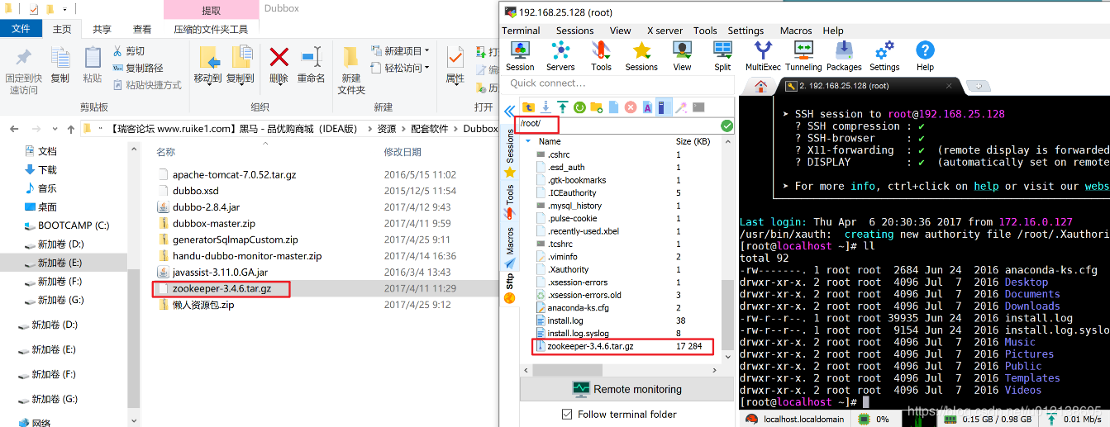Viewport: 1110px width, 427px height.
Task: Click the Rename (重命名) button in Explorer ribbon
Action: (x=311, y=65)
